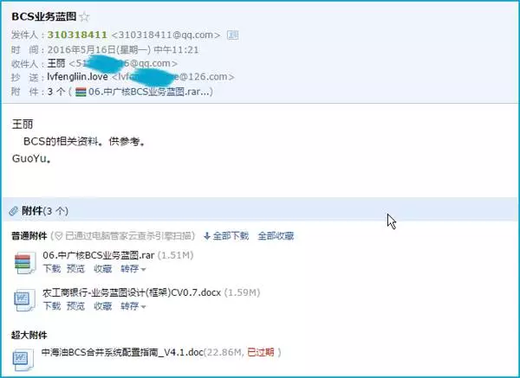
Task: Click 下载 under the rar attachment
Action: click(x=52, y=269)
